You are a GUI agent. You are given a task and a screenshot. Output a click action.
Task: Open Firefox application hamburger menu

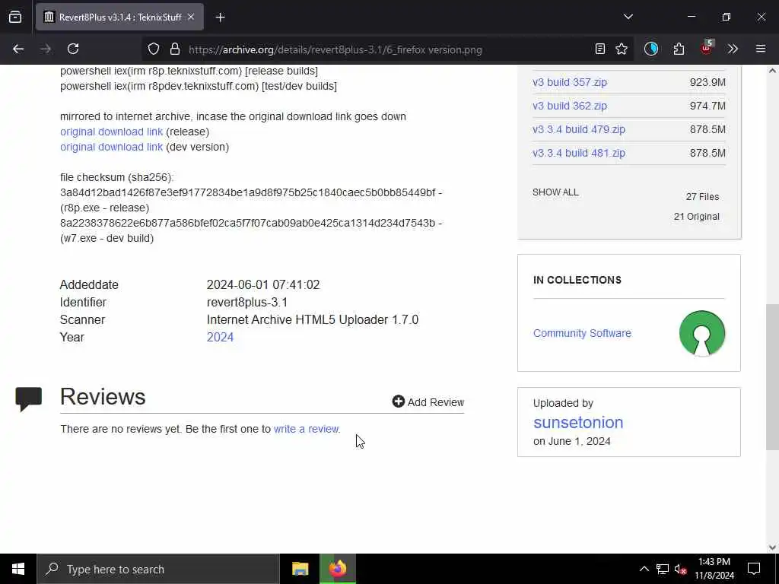761,49
